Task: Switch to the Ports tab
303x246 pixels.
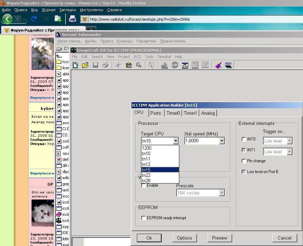Action: pos(156,113)
